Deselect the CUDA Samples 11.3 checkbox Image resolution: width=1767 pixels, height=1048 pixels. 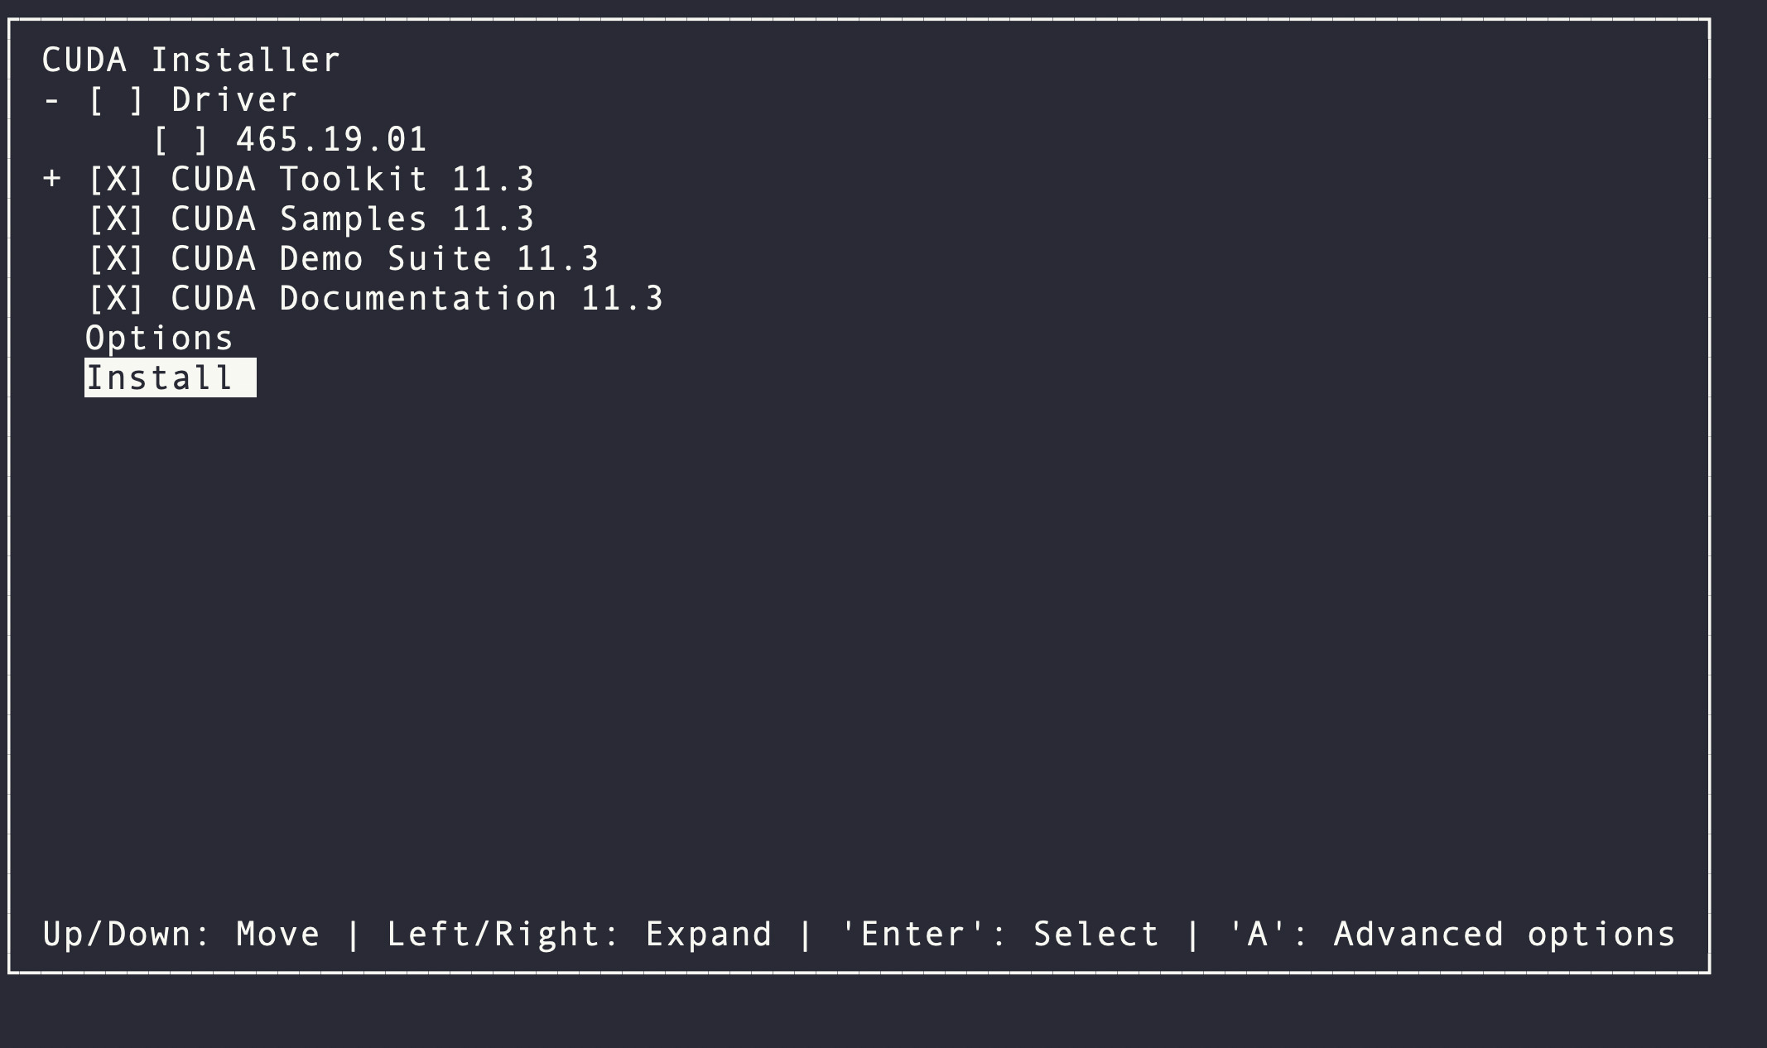tap(116, 219)
